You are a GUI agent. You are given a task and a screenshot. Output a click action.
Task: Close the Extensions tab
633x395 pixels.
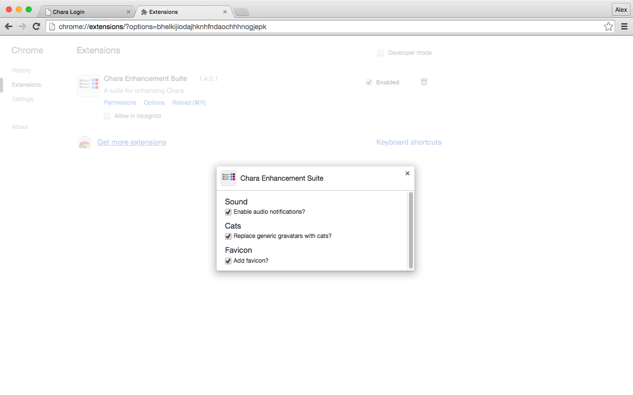point(225,12)
